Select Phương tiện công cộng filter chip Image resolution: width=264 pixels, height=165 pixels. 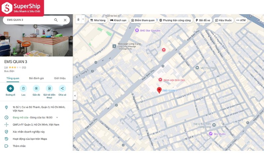point(175,20)
